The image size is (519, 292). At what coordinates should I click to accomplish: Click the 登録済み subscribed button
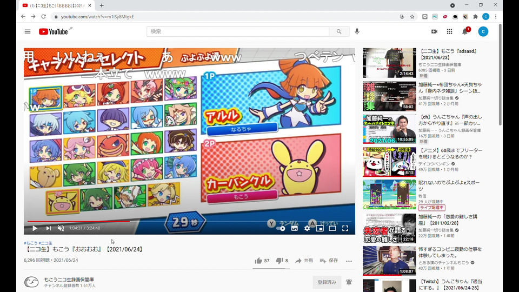(x=327, y=282)
